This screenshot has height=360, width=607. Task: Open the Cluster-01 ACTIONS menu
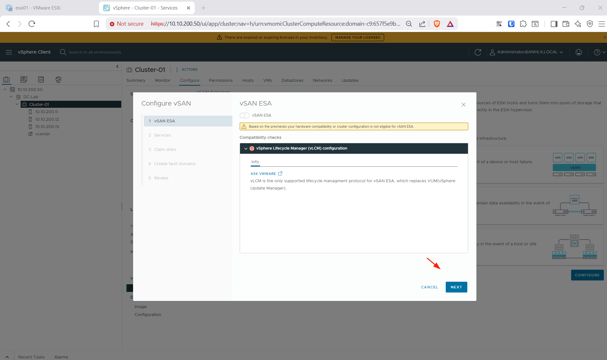pos(187,70)
